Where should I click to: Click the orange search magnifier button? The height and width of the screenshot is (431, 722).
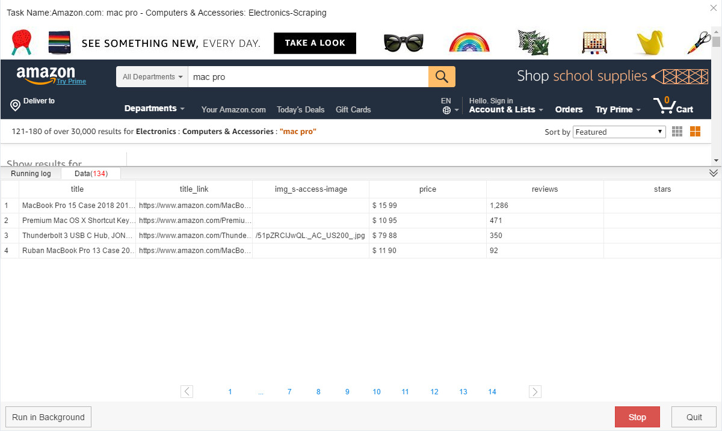(x=442, y=76)
